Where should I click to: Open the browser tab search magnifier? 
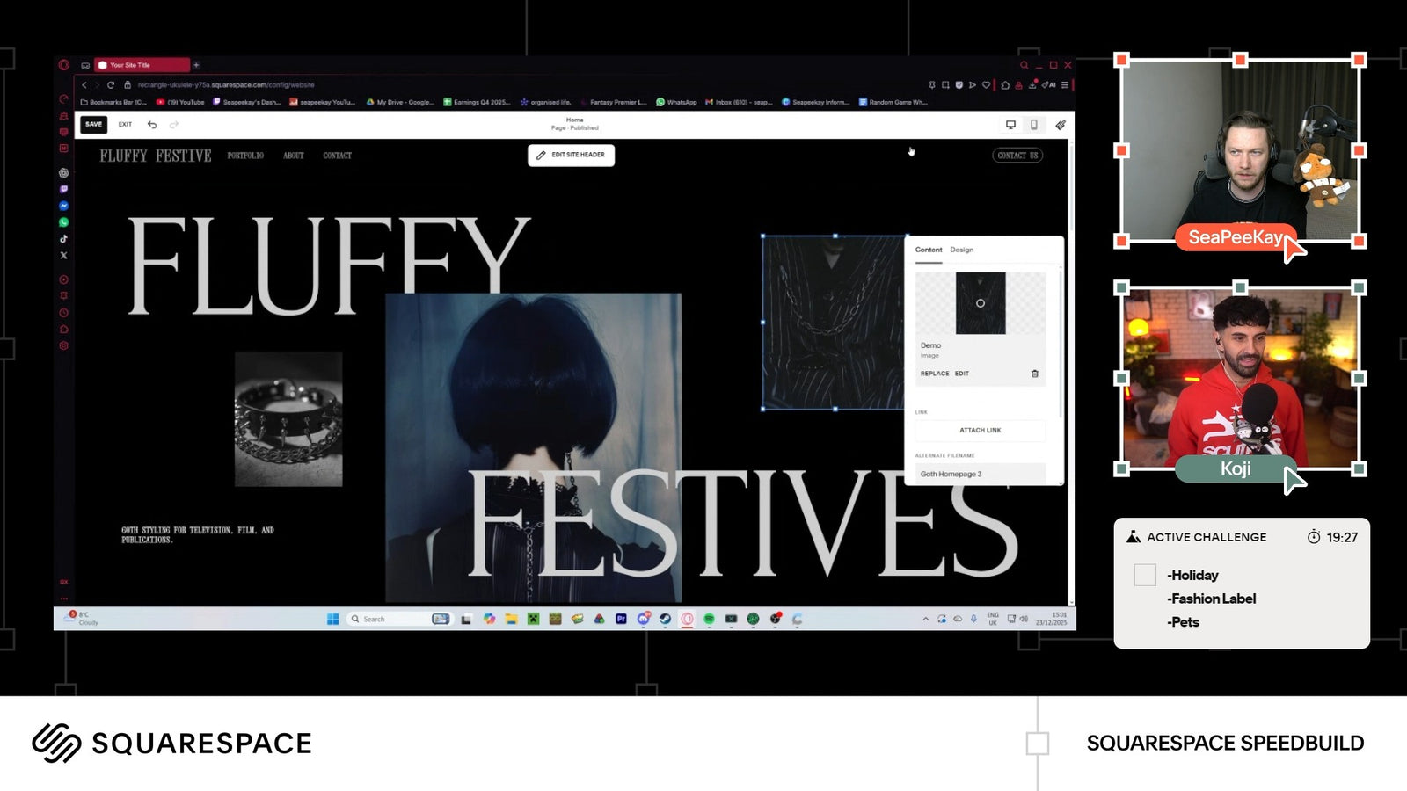(x=1024, y=65)
